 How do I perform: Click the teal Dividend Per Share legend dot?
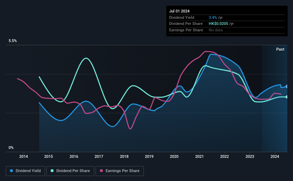(52, 171)
